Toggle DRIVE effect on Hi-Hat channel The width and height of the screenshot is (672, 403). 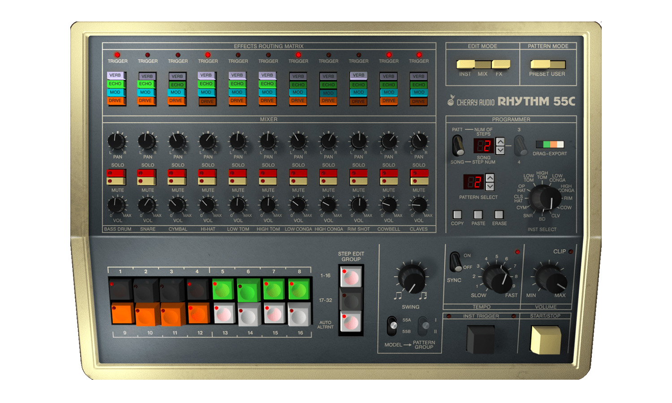[x=207, y=101]
